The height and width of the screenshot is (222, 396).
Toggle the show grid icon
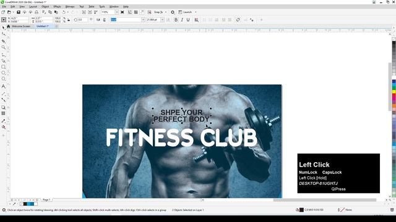(x=136, y=12)
